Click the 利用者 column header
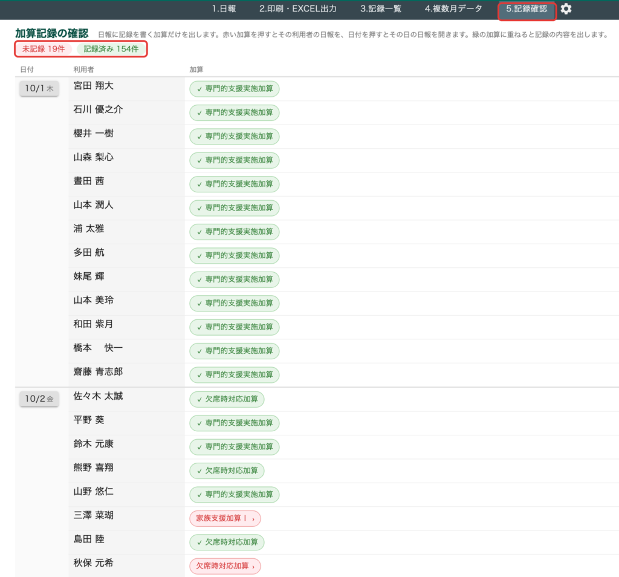 coord(83,70)
